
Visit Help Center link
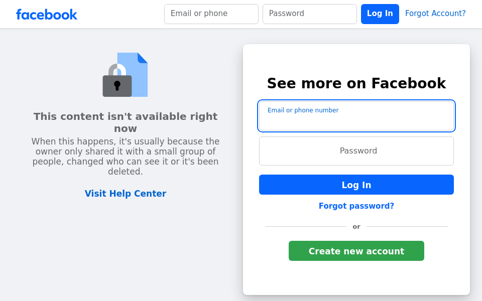coord(126,194)
